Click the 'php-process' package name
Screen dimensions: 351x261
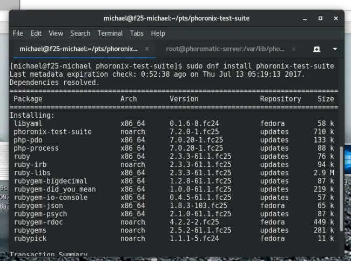36,148
